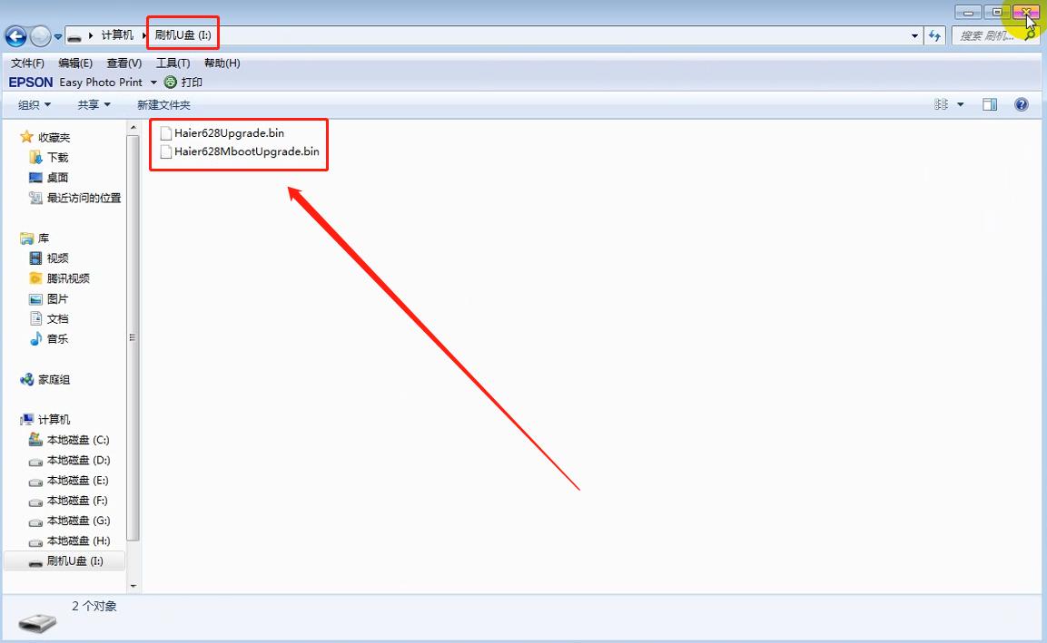The image size is (1047, 643).
Task: Open the view options dropdown arrow
Action: tap(960, 104)
